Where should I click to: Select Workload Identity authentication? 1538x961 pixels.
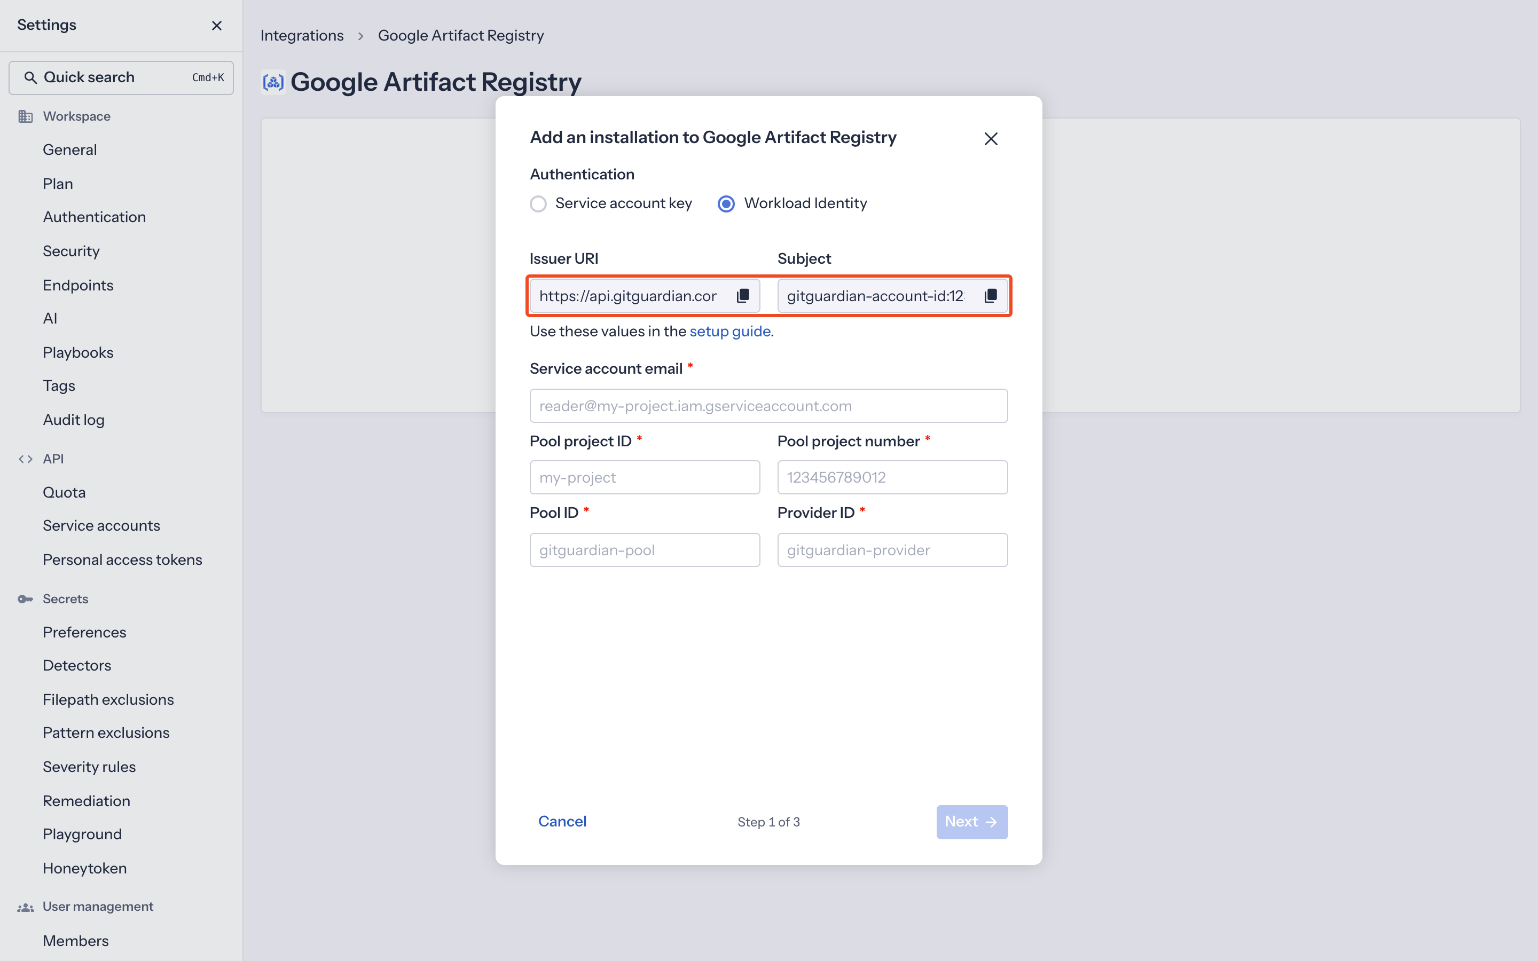pyautogui.click(x=726, y=203)
